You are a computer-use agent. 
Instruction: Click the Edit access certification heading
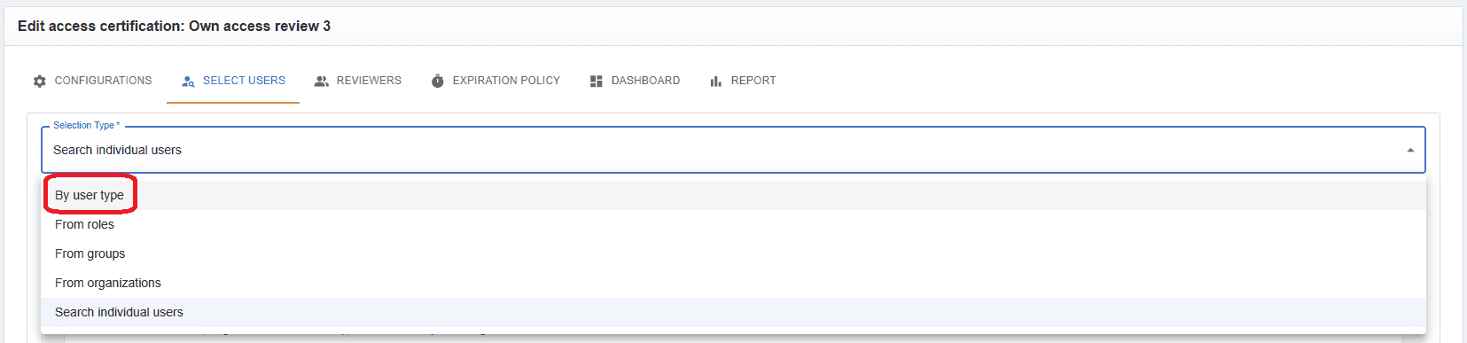point(174,27)
